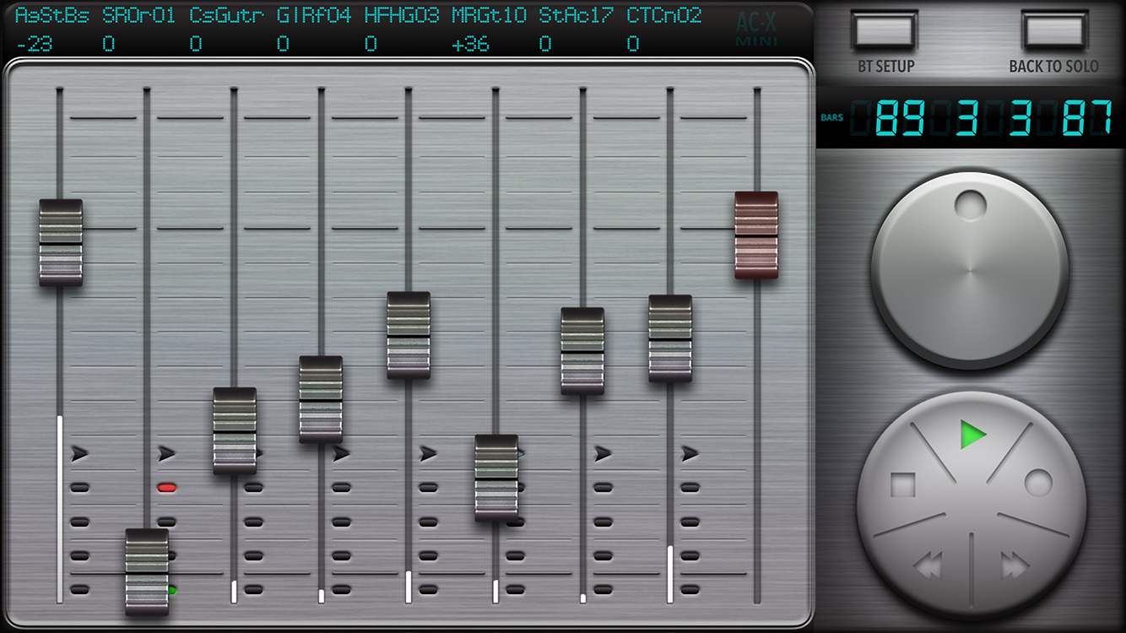Select the AsStBs channel arrow
The height and width of the screenshot is (633, 1126).
click(x=80, y=454)
